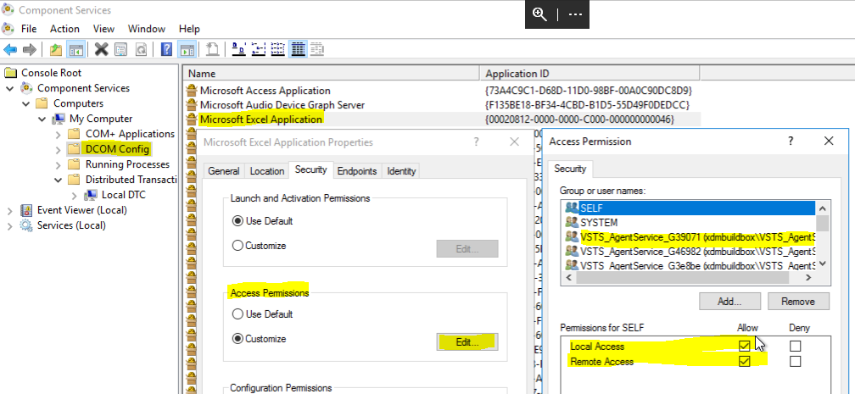855x394 pixels.
Task: Click the SELF user group icon
Action: coord(572,208)
